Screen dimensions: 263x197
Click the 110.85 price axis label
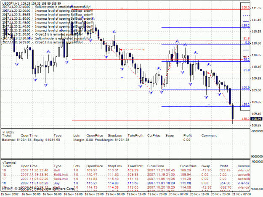256,32
